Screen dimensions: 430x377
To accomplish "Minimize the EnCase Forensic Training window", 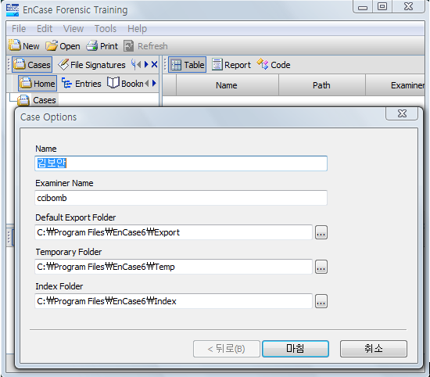I will point(363,6).
